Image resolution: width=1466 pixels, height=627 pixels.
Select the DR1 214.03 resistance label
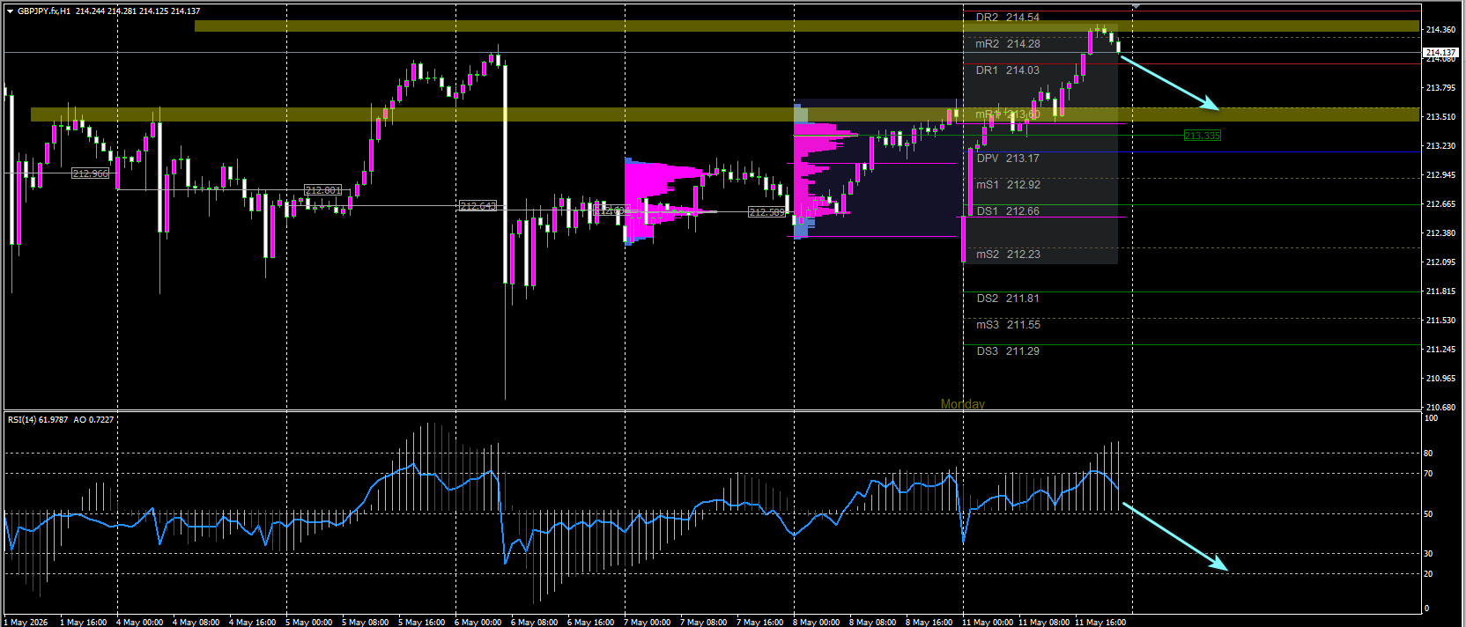(1007, 70)
